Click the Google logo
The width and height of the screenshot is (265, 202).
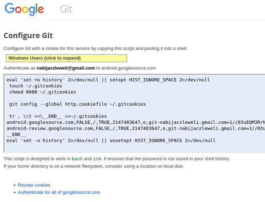coord(24,9)
